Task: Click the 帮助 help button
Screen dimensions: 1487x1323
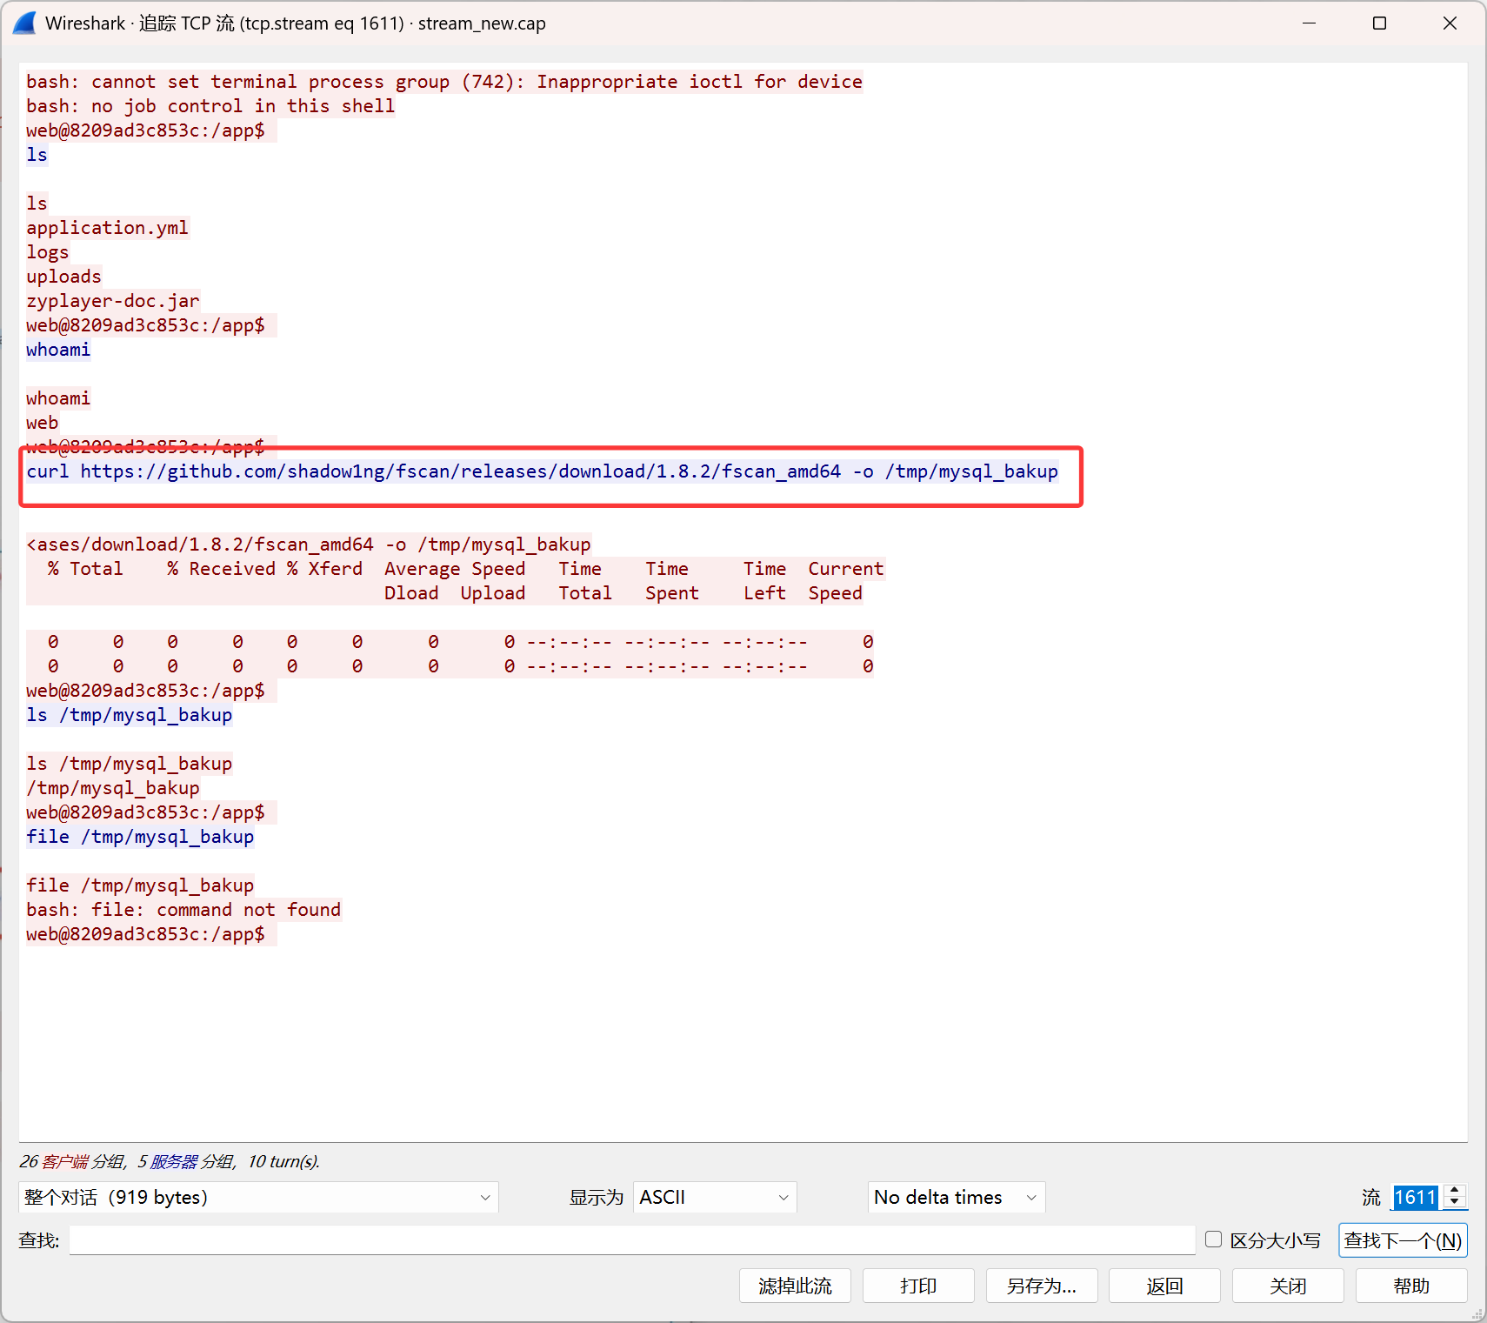Action: 1411,1286
